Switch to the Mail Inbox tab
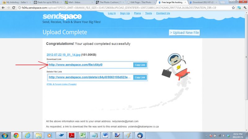Viewport: 248px width, 139px height. [x=79, y=2]
